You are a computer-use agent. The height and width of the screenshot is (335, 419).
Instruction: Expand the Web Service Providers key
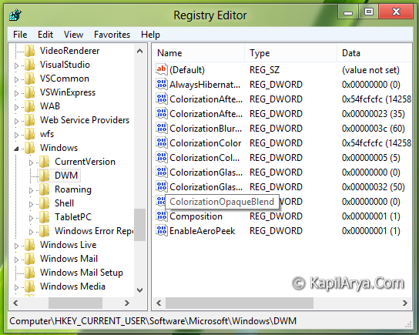coord(17,121)
